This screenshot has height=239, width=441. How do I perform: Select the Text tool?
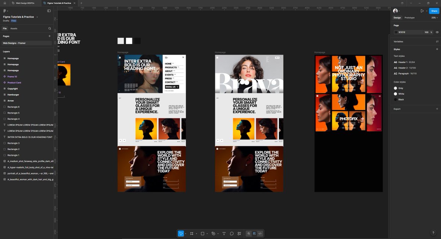224,234
